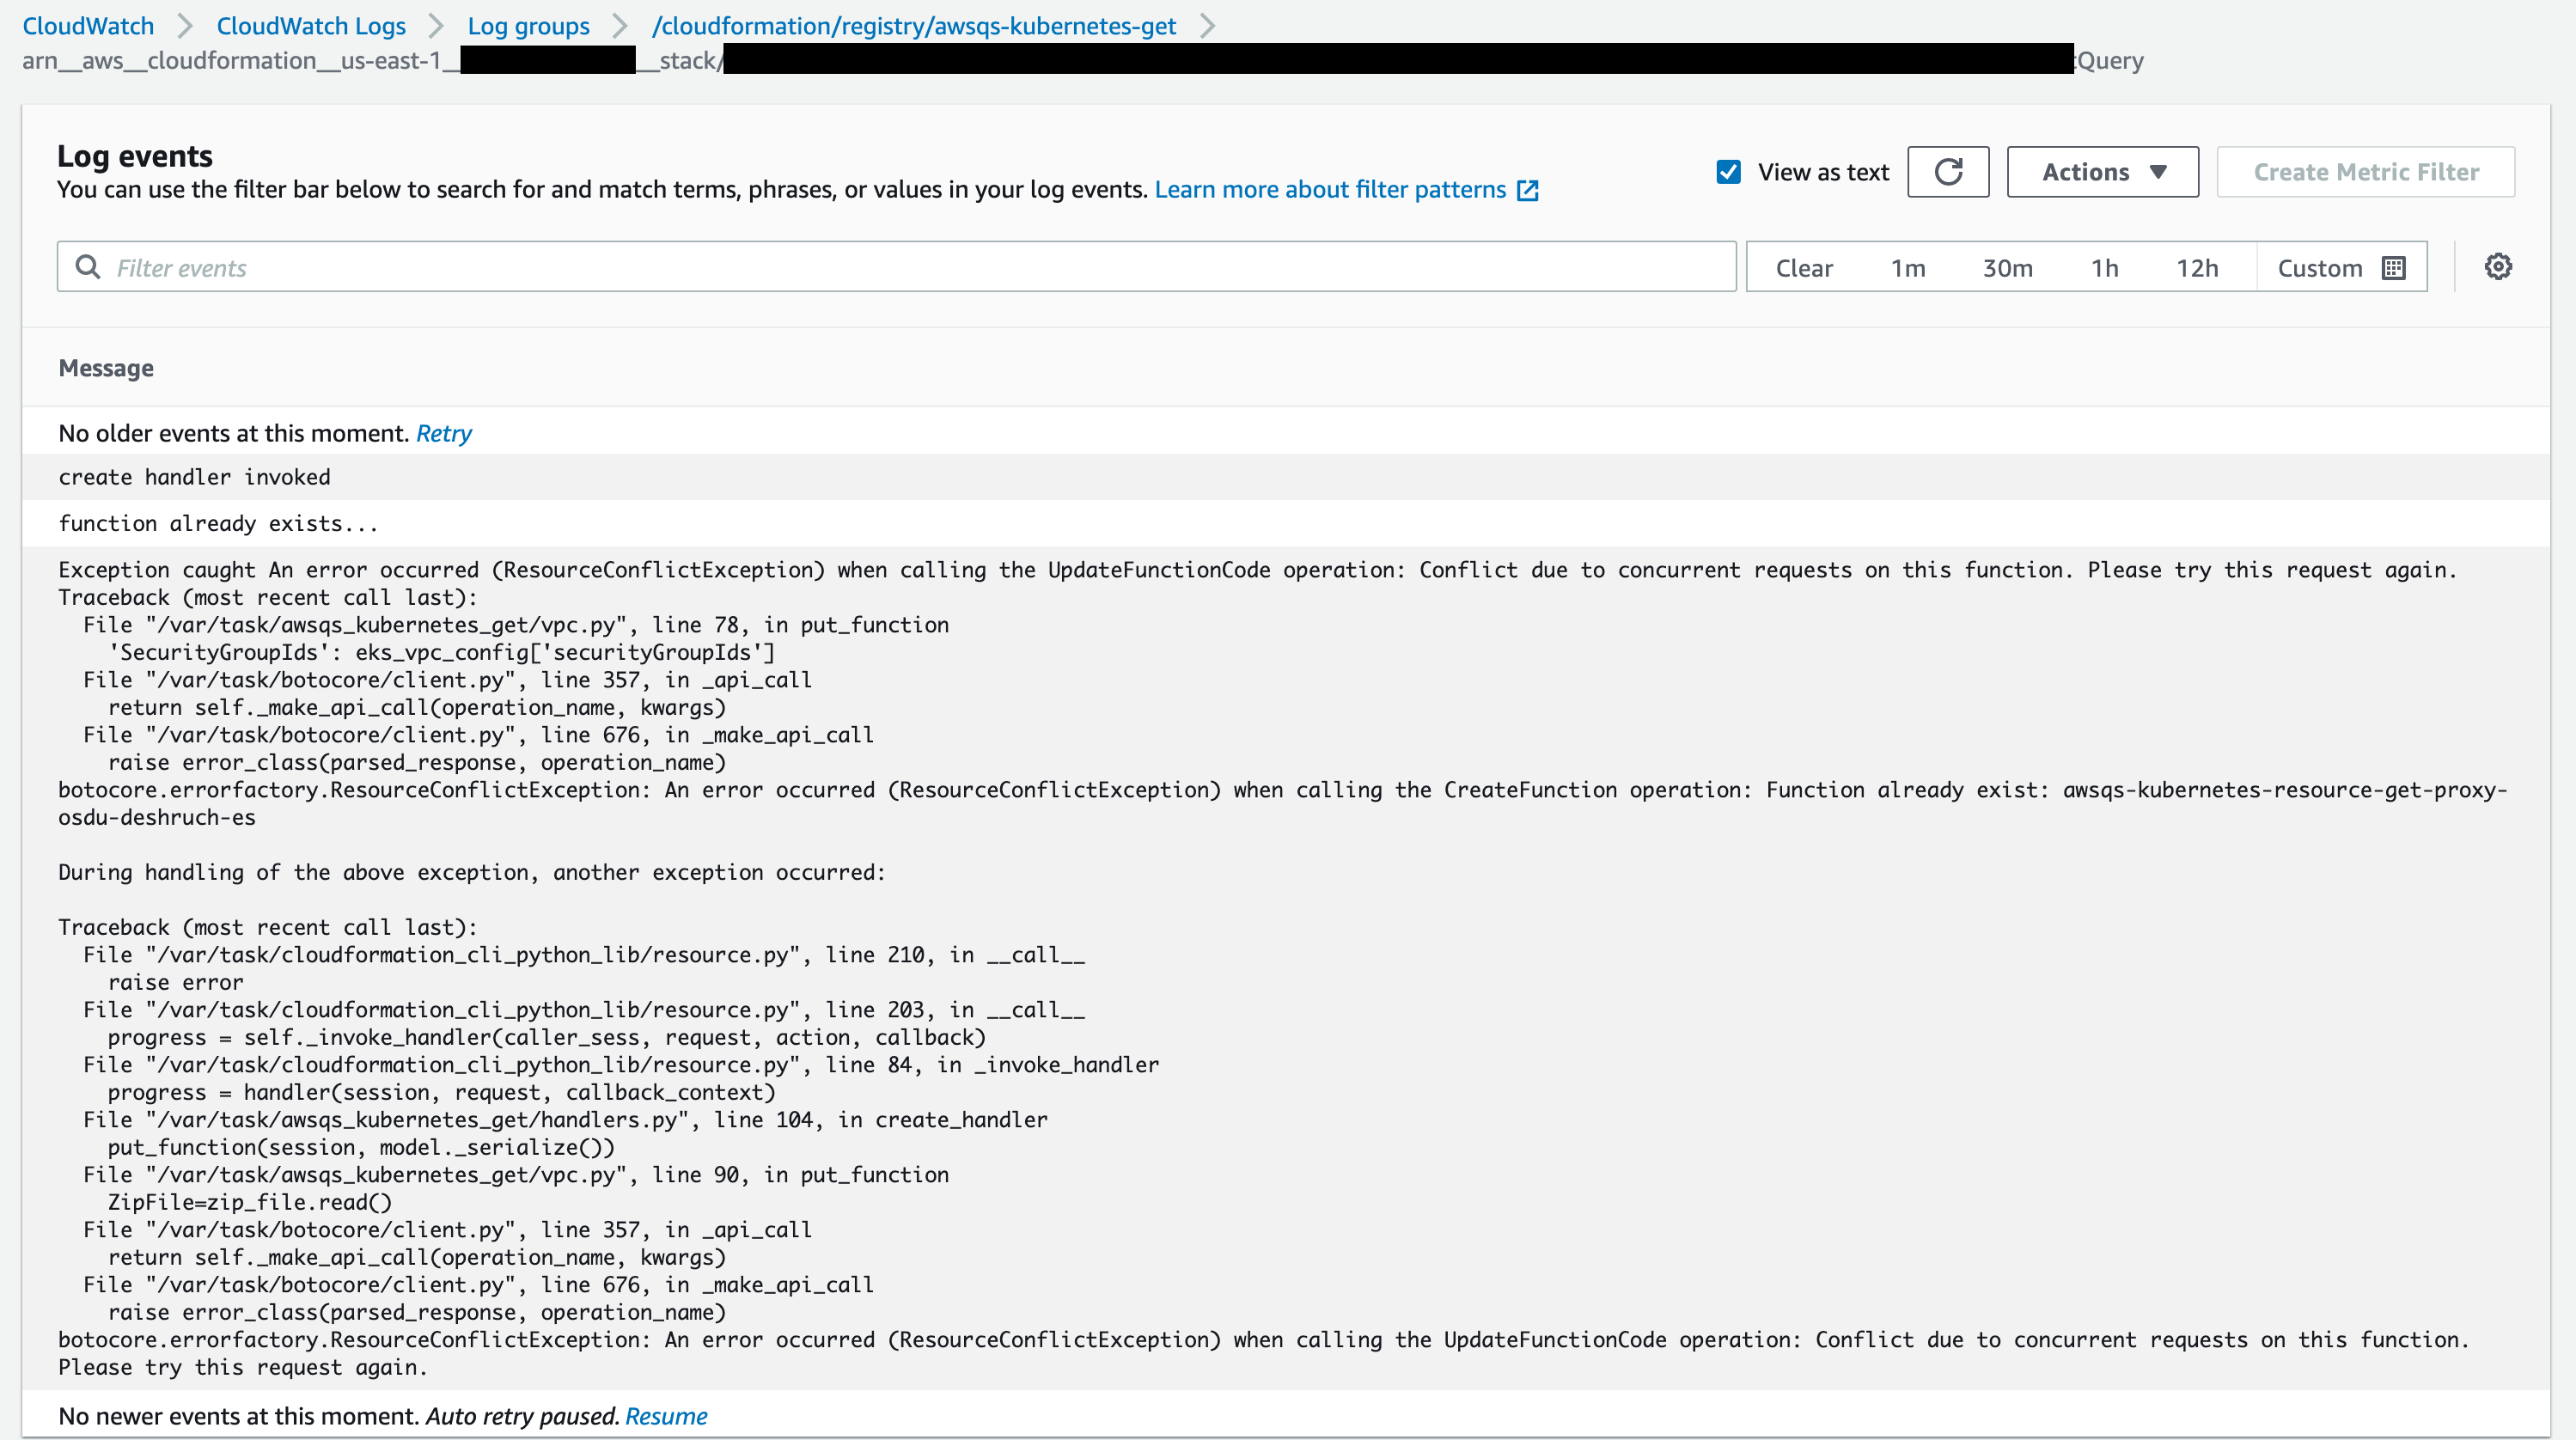Click the refresh log events icon
Viewport: 2576px width, 1440px height.
1947,172
